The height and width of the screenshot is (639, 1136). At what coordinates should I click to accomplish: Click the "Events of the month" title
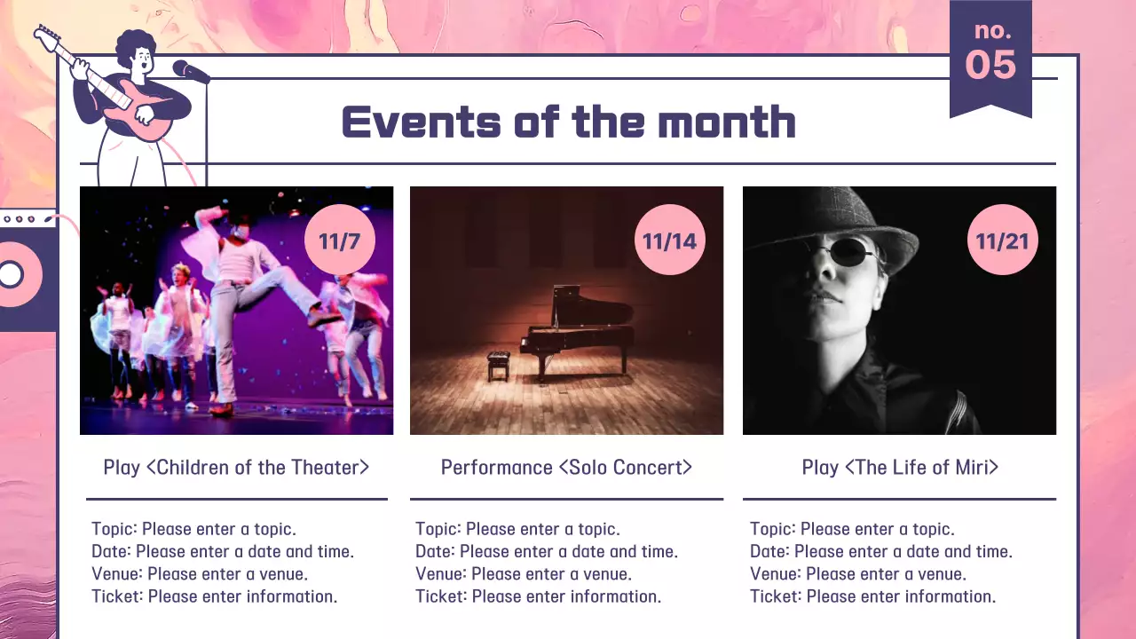(568, 122)
